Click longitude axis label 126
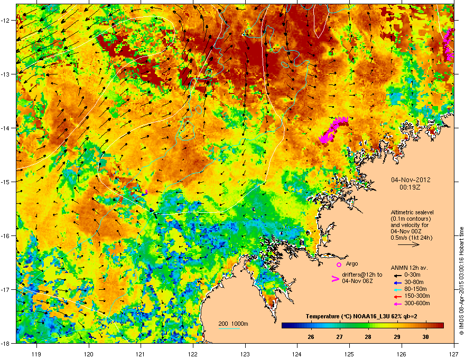 point(402,354)
